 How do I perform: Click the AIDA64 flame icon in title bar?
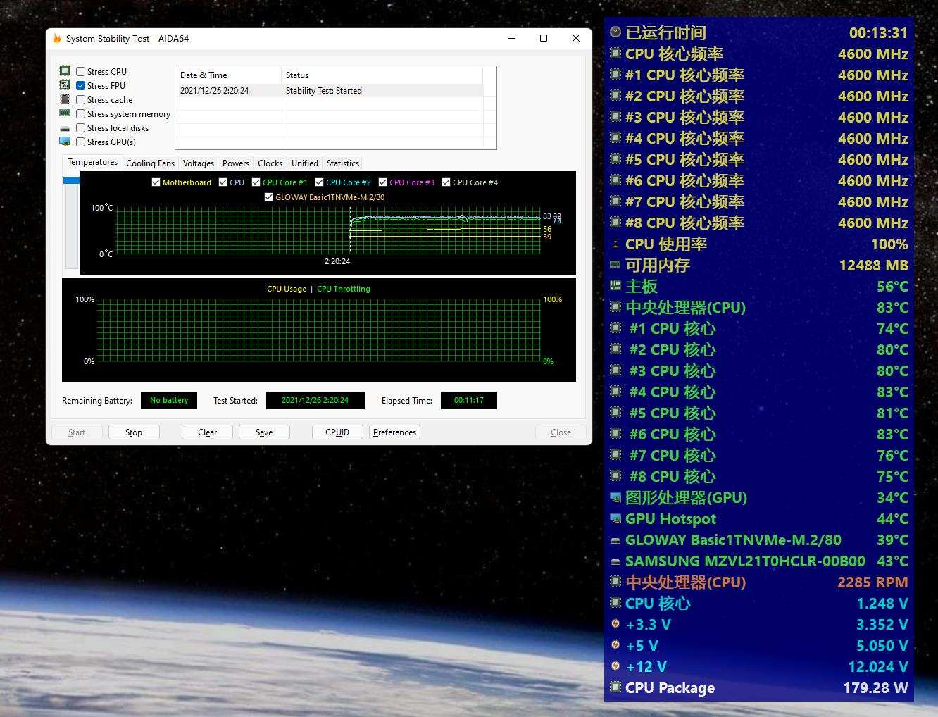pos(57,38)
